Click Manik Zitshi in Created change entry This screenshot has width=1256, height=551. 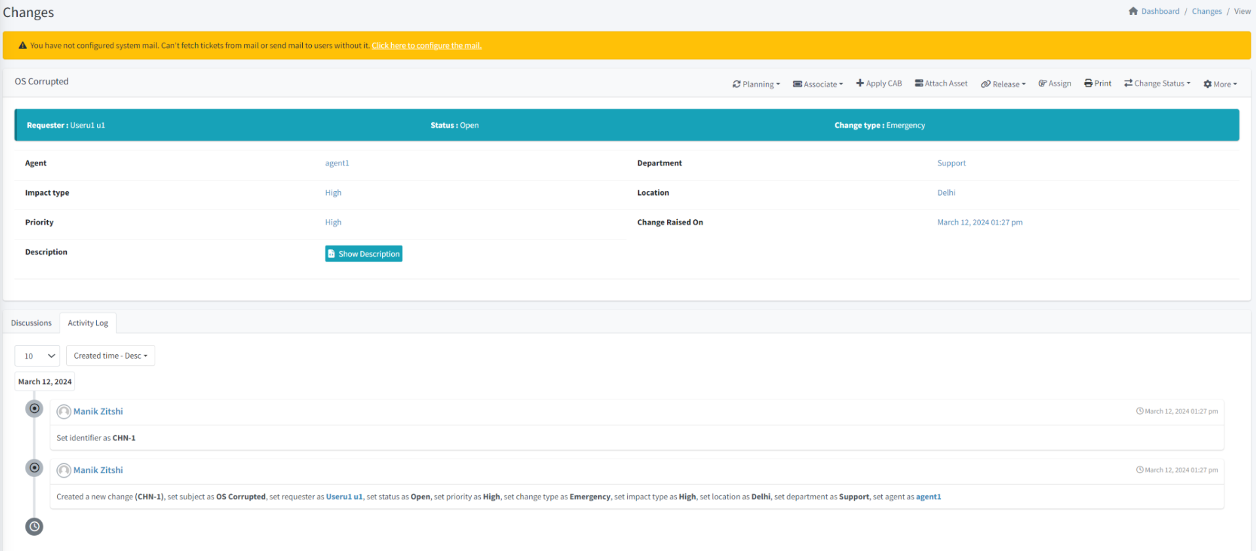(98, 470)
